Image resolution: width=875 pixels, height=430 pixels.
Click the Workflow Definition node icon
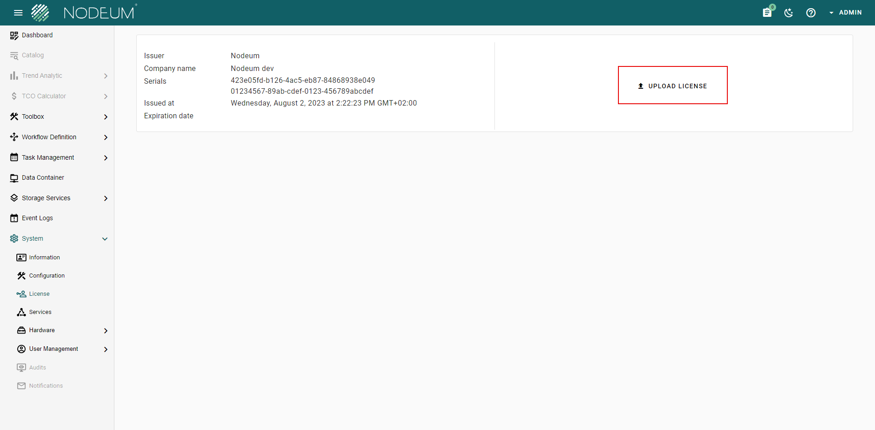tap(14, 137)
